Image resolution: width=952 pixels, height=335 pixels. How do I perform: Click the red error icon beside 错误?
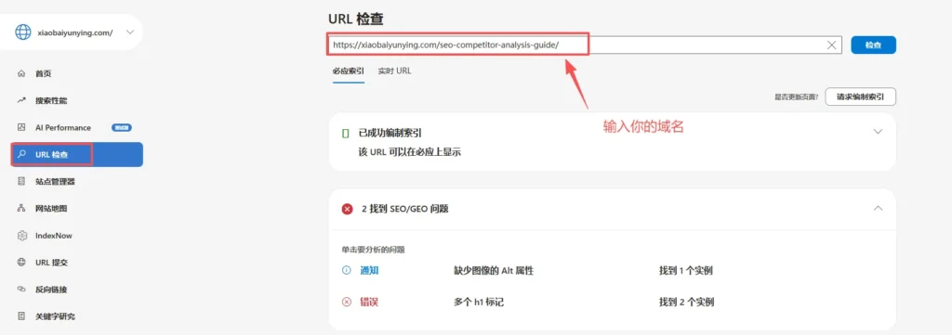(x=347, y=302)
